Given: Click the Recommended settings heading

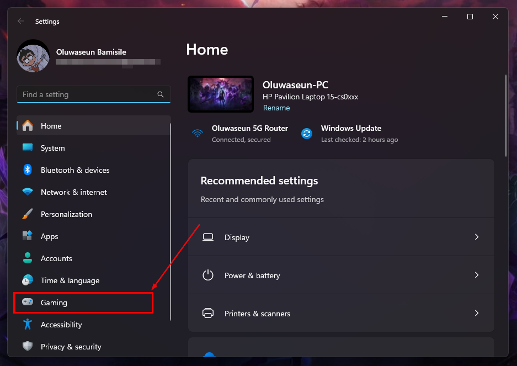Looking at the screenshot, I should tap(259, 181).
